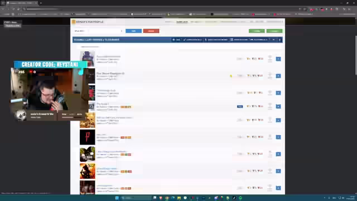Viewport: 357px width, 201px height.
Task: Open a new browser tab with the plus button
Action: pyautogui.click(x=41, y=3)
